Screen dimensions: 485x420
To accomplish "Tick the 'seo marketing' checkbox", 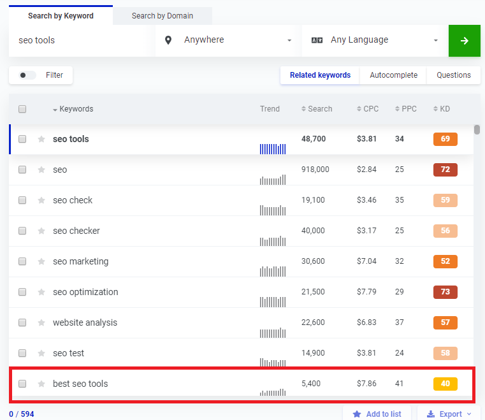I will pos(22,261).
